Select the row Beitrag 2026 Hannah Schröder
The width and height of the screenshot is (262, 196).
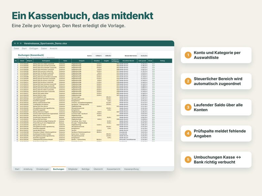93,77
